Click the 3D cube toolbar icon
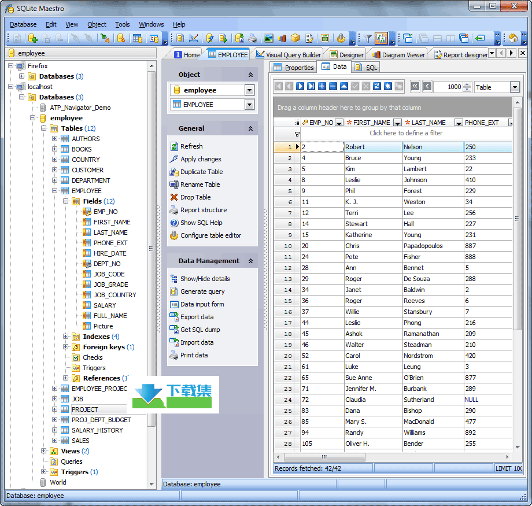Image resolution: width=532 pixels, height=506 pixels. 295,38
